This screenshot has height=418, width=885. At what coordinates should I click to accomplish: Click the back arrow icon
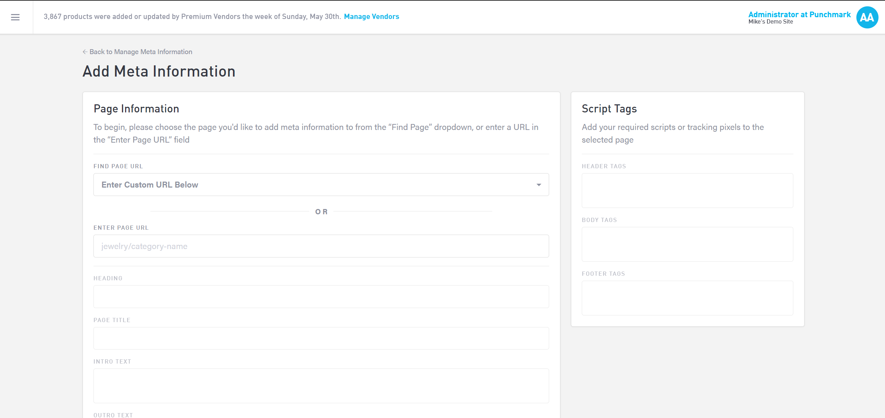click(x=85, y=52)
